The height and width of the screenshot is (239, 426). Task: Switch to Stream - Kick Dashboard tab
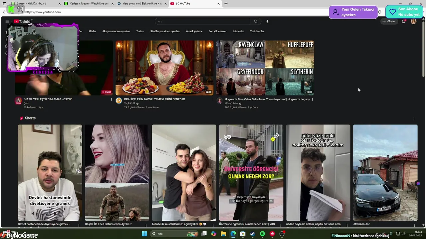tap(36, 4)
